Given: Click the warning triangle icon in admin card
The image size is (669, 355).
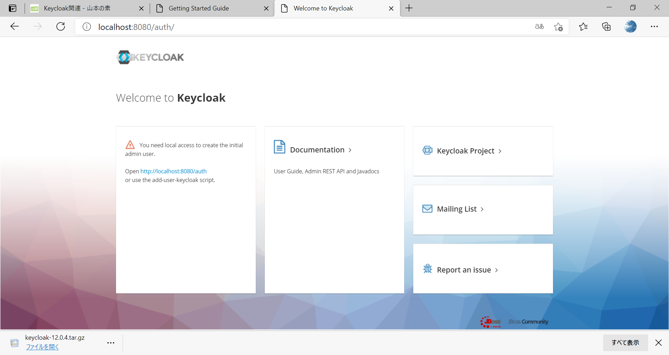Looking at the screenshot, I should pos(130,144).
